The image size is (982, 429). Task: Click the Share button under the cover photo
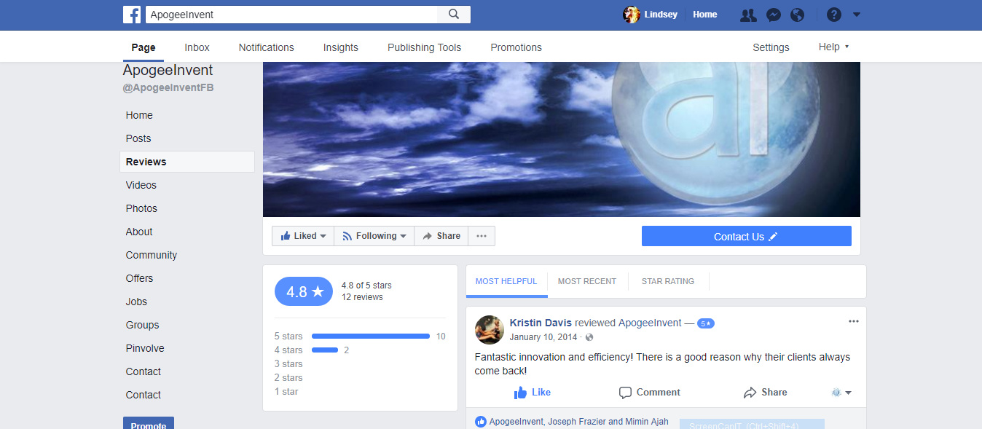441,236
